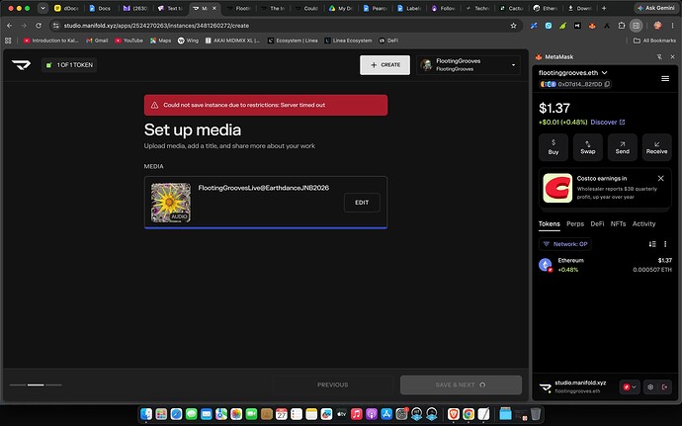Screen dimensions: 682x426
Task: Click the 1 OF 1 TOKEN badge
Action: click(69, 65)
